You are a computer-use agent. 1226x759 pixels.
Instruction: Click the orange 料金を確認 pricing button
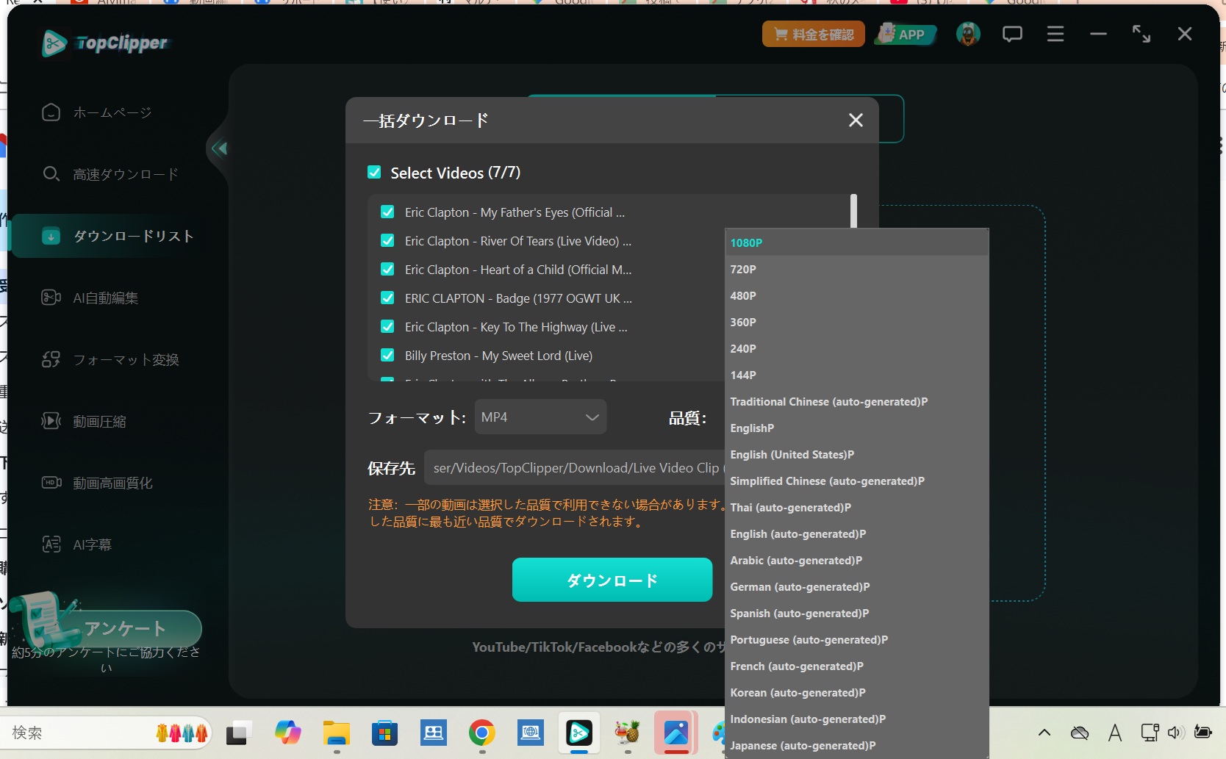pyautogui.click(x=813, y=34)
